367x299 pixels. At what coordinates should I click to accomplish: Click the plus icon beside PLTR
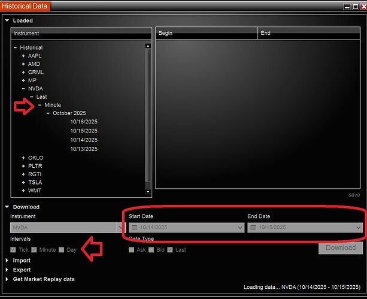pos(23,166)
